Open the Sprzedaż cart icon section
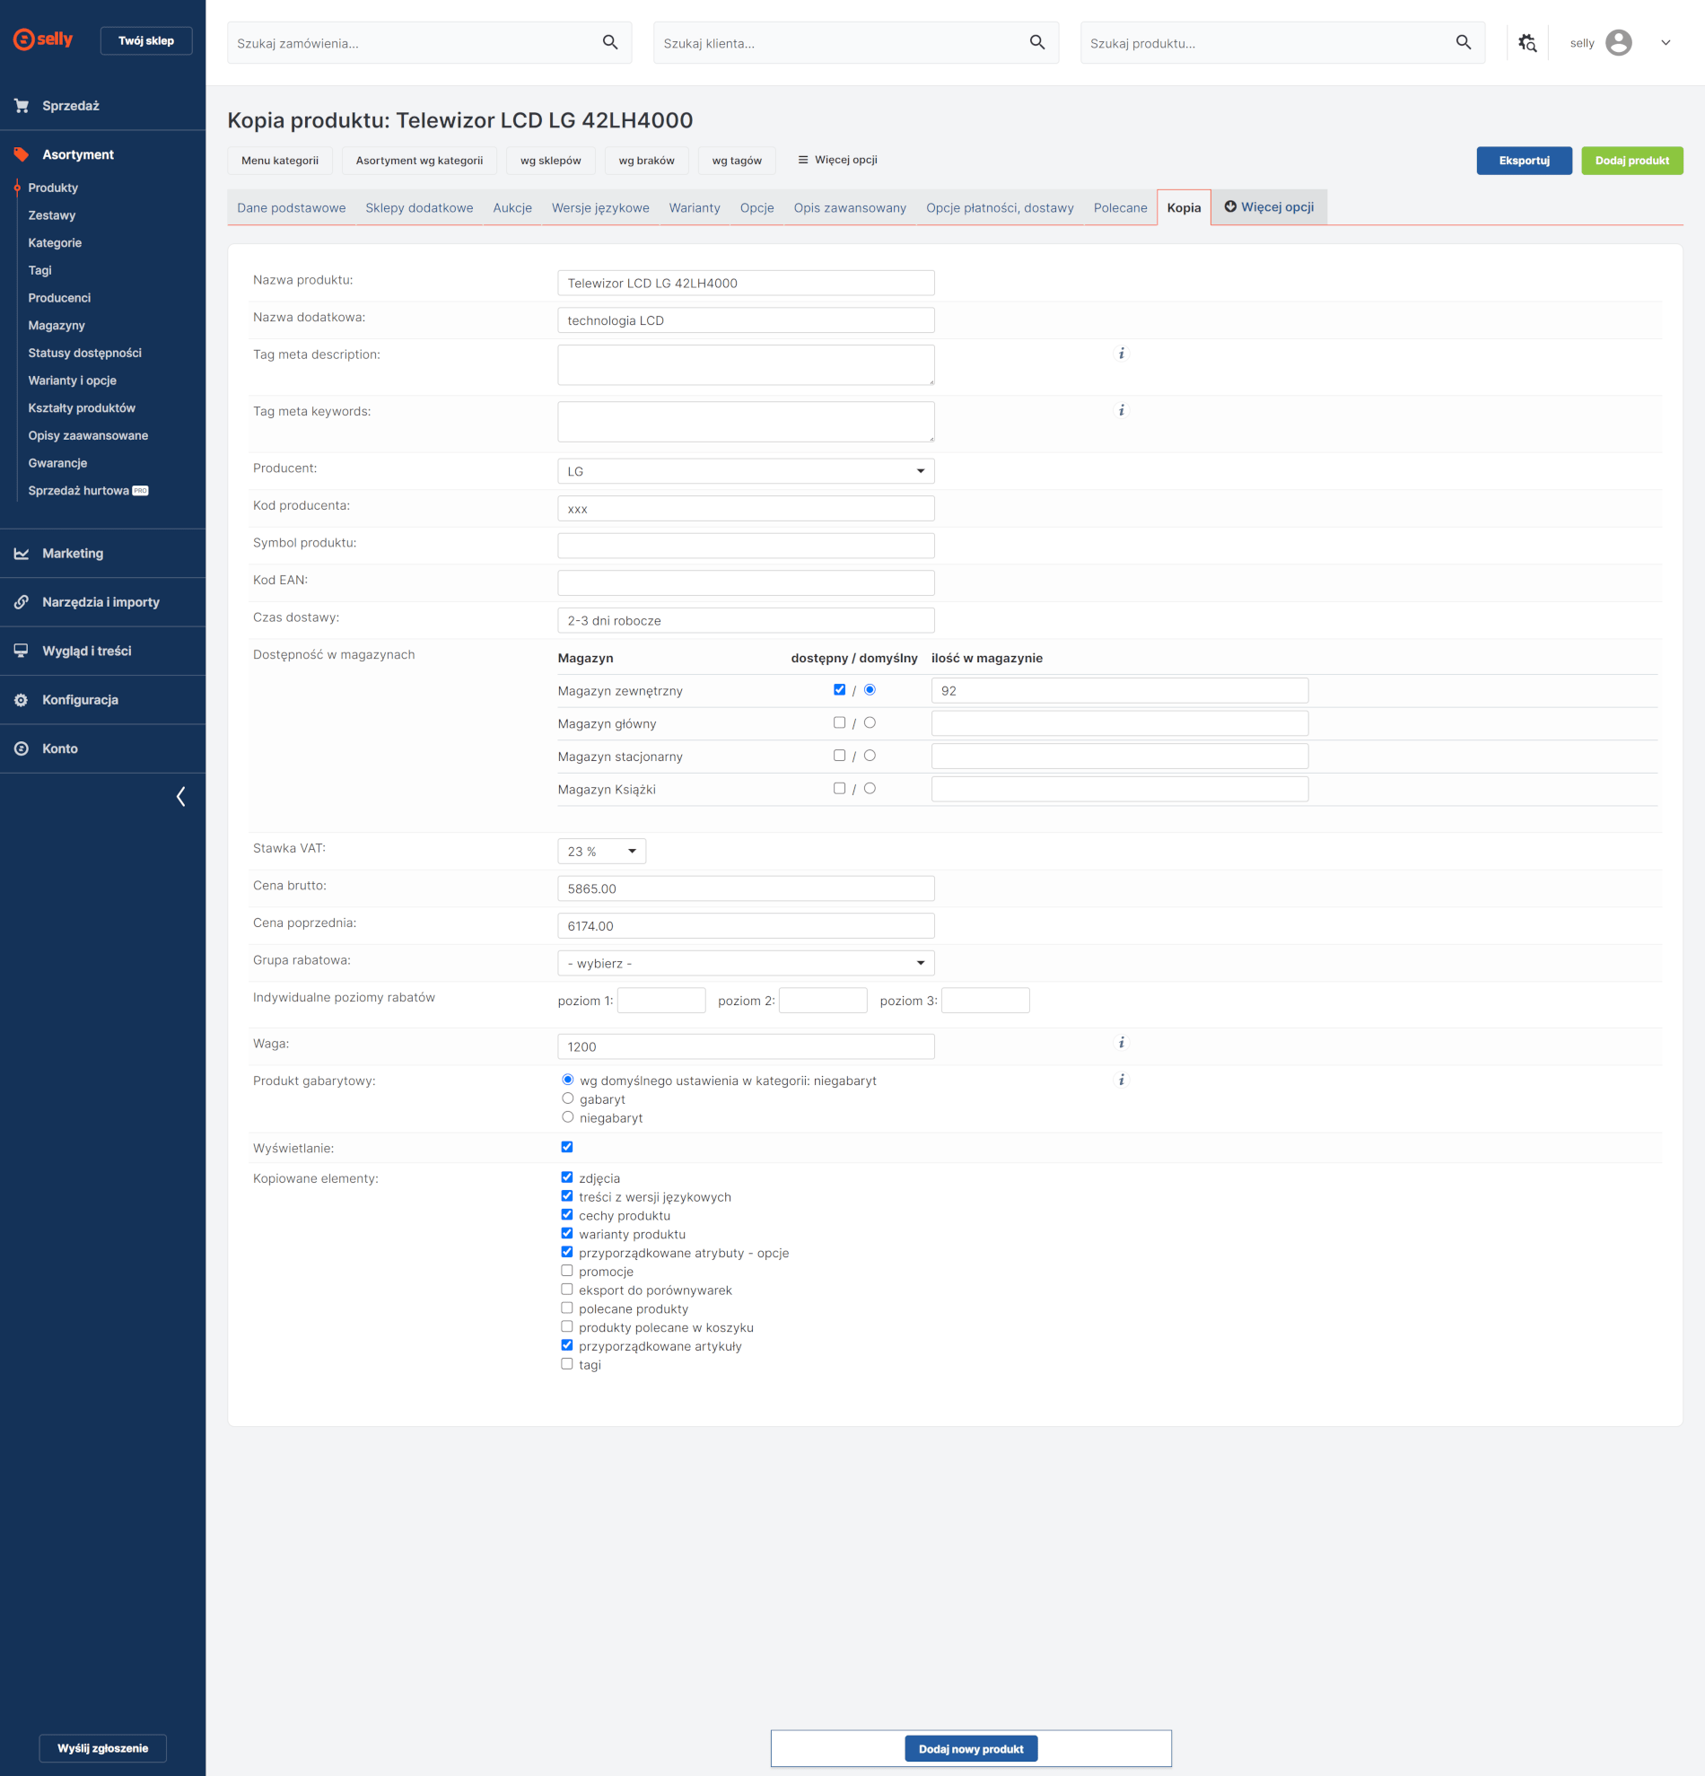Image resolution: width=1705 pixels, height=1776 pixels. point(22,106)
